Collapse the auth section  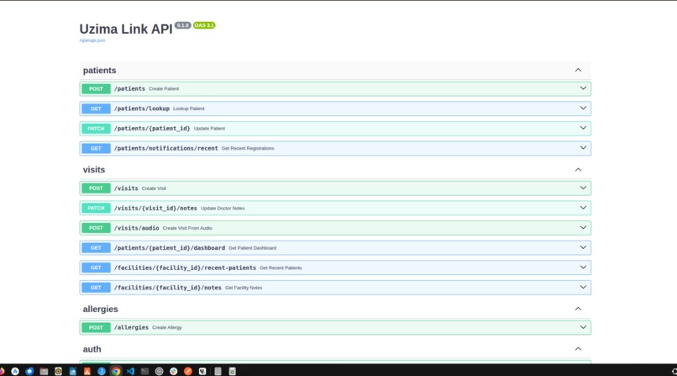click(x=578, y=349)
